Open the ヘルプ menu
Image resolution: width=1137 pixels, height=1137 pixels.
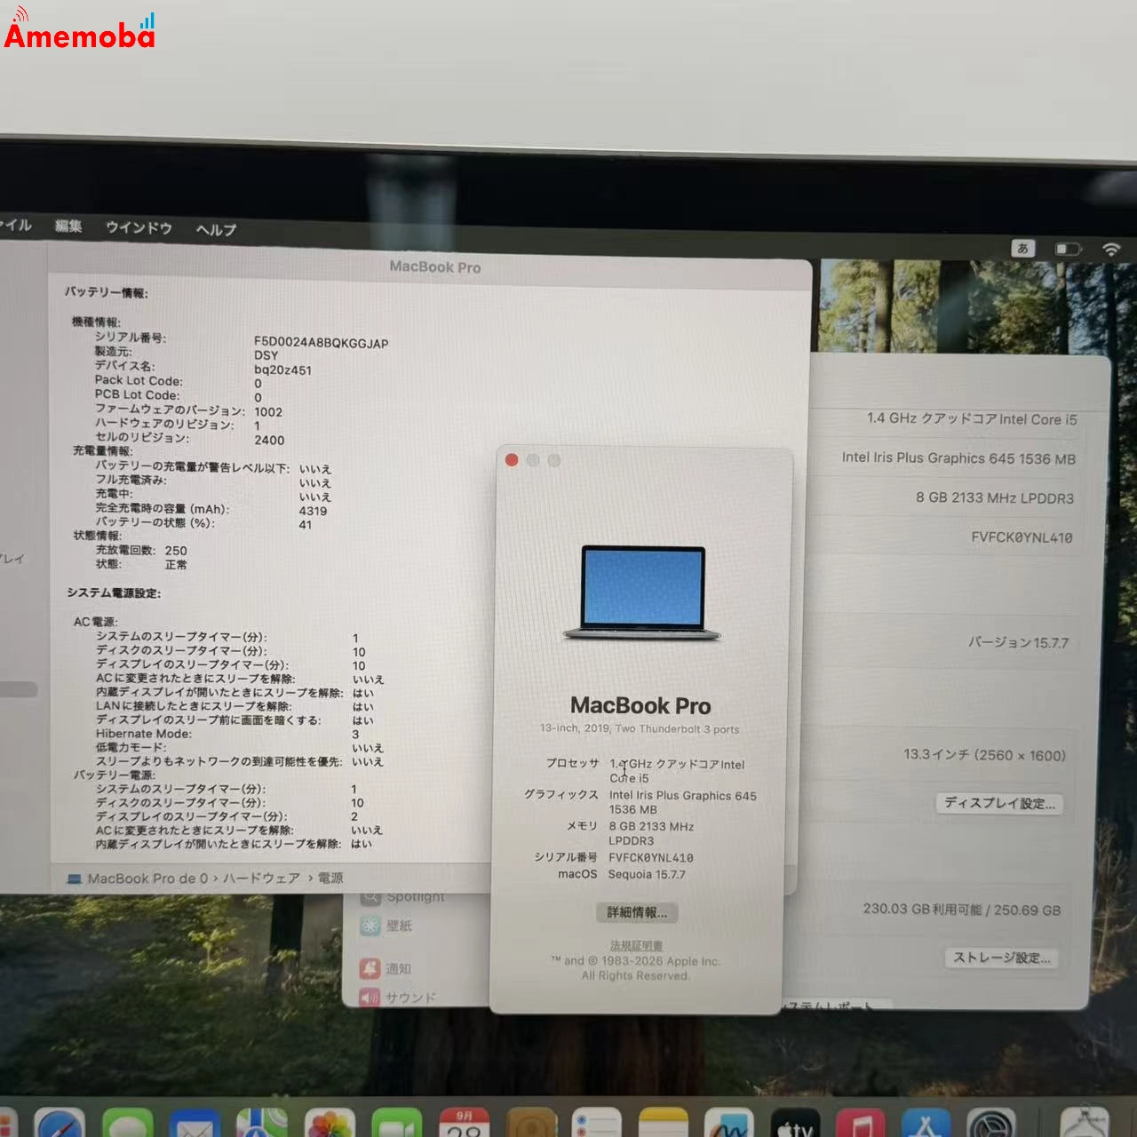tap(217, 229)
